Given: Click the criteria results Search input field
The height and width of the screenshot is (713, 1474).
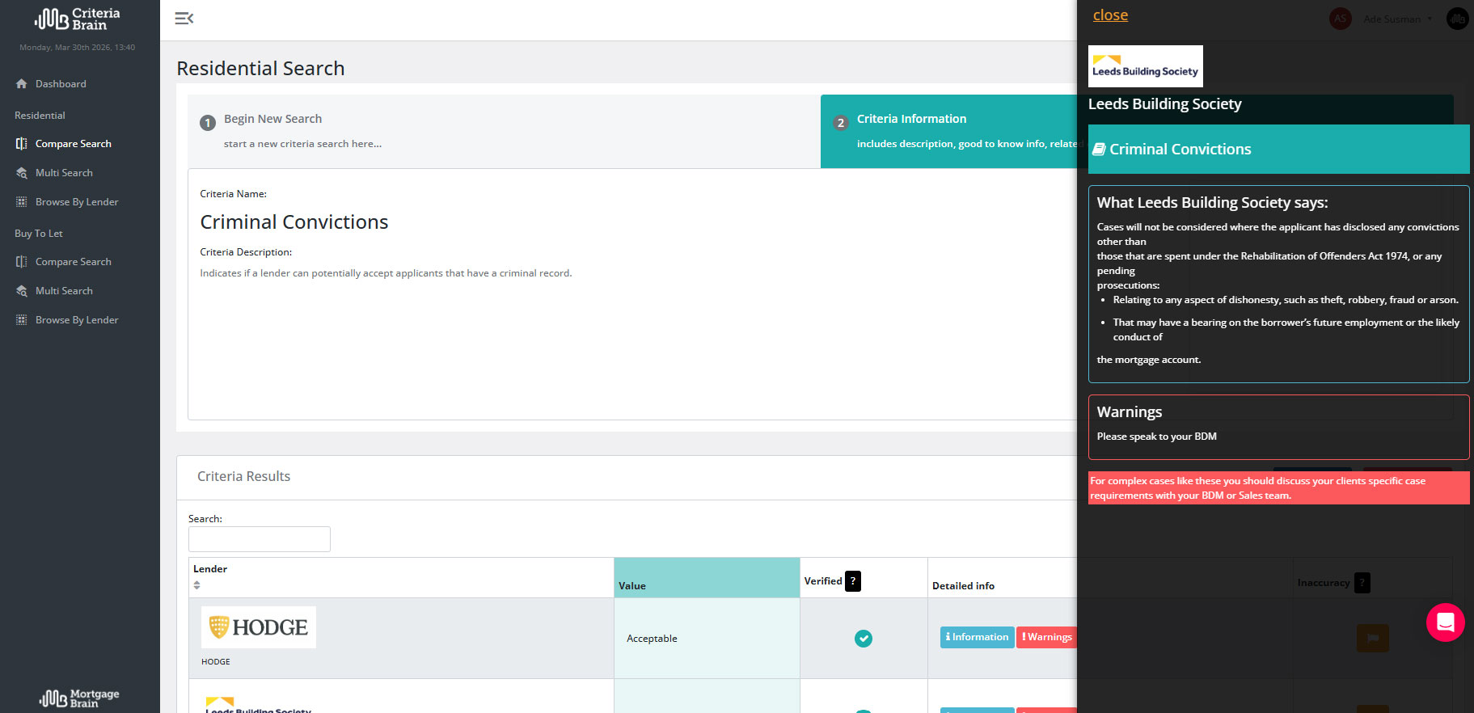Looking at the screenshot, I should pos(260,539).
